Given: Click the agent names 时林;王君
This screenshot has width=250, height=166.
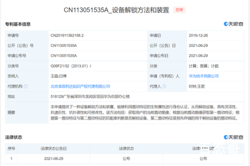Looking at the screenshot, I should tap(197, 86).
